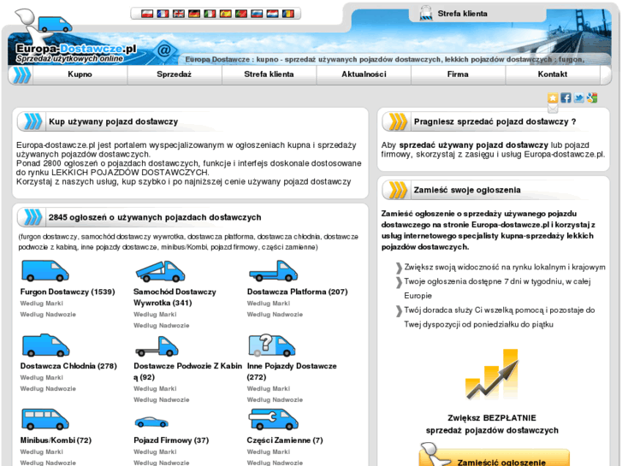622x466 pixels.
Task: Click the padlock icon beside Strefa klienta
Action: (426, 13)
